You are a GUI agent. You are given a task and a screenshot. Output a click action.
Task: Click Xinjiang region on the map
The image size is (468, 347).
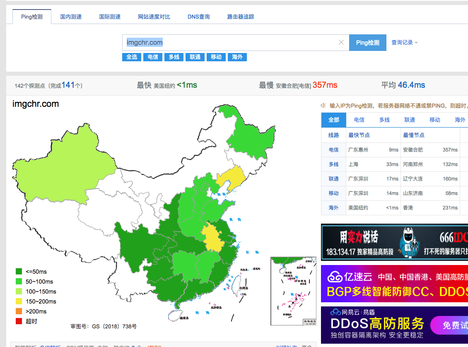[x=66, y=166]
